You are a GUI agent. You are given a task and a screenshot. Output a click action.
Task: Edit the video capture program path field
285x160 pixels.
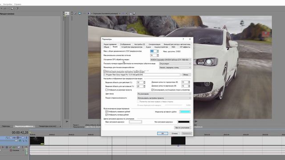tap(142, 75)
